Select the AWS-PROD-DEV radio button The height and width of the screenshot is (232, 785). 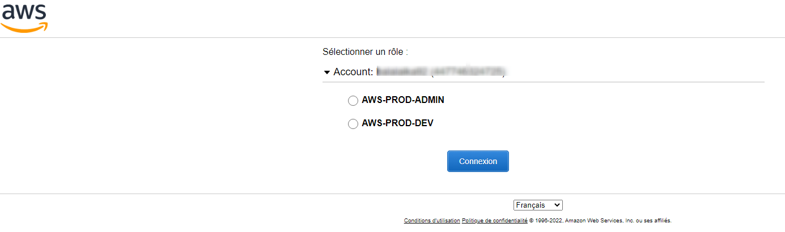coord(353,124)
